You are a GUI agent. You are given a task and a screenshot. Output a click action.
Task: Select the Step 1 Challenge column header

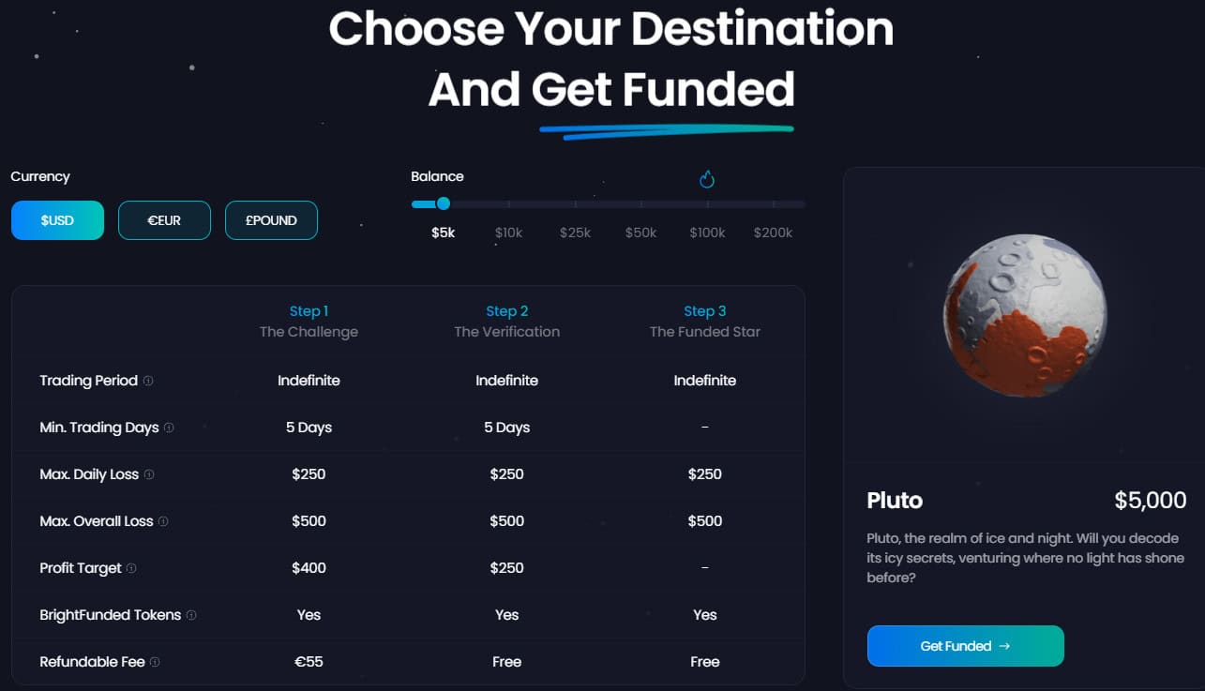[x=309, y=321]
